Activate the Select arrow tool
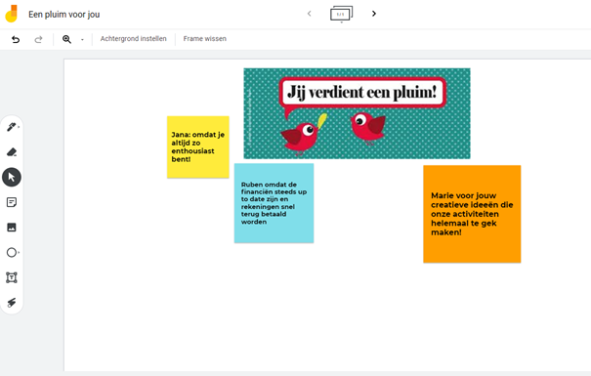 [x=12, y=177]
